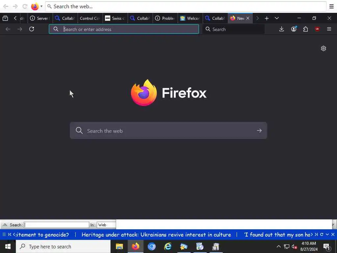Screen dimensions: 337x253
Task: Switch to the Collab tab next to Server
Action: (65, 18)
